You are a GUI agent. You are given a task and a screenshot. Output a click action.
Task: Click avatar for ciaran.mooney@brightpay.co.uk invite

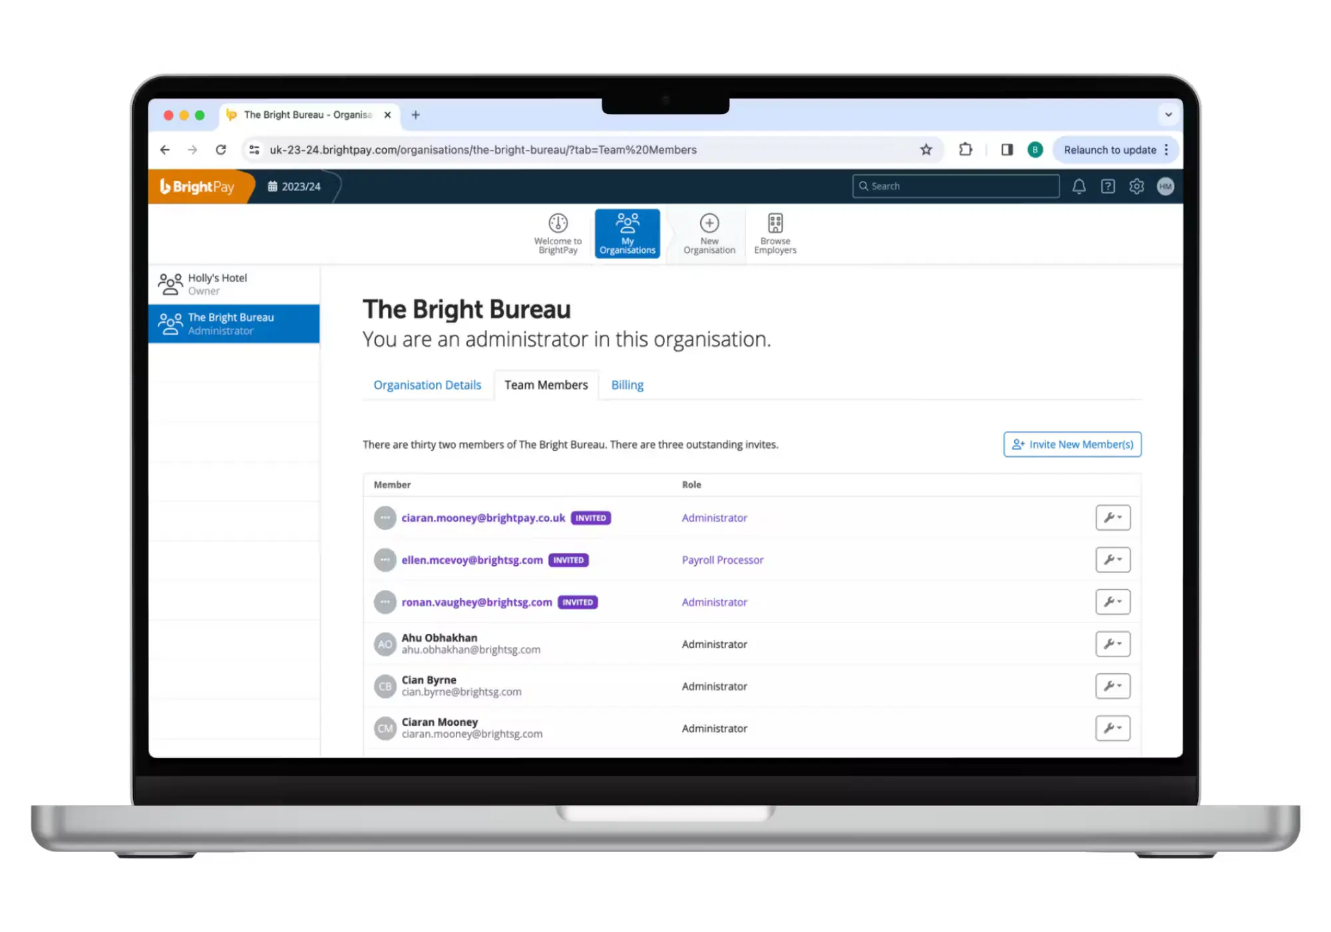coord(385,518)
